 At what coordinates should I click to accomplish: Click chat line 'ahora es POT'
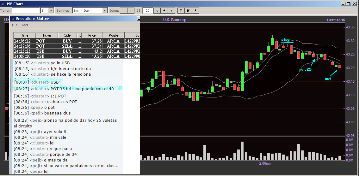tap(64, 102)
